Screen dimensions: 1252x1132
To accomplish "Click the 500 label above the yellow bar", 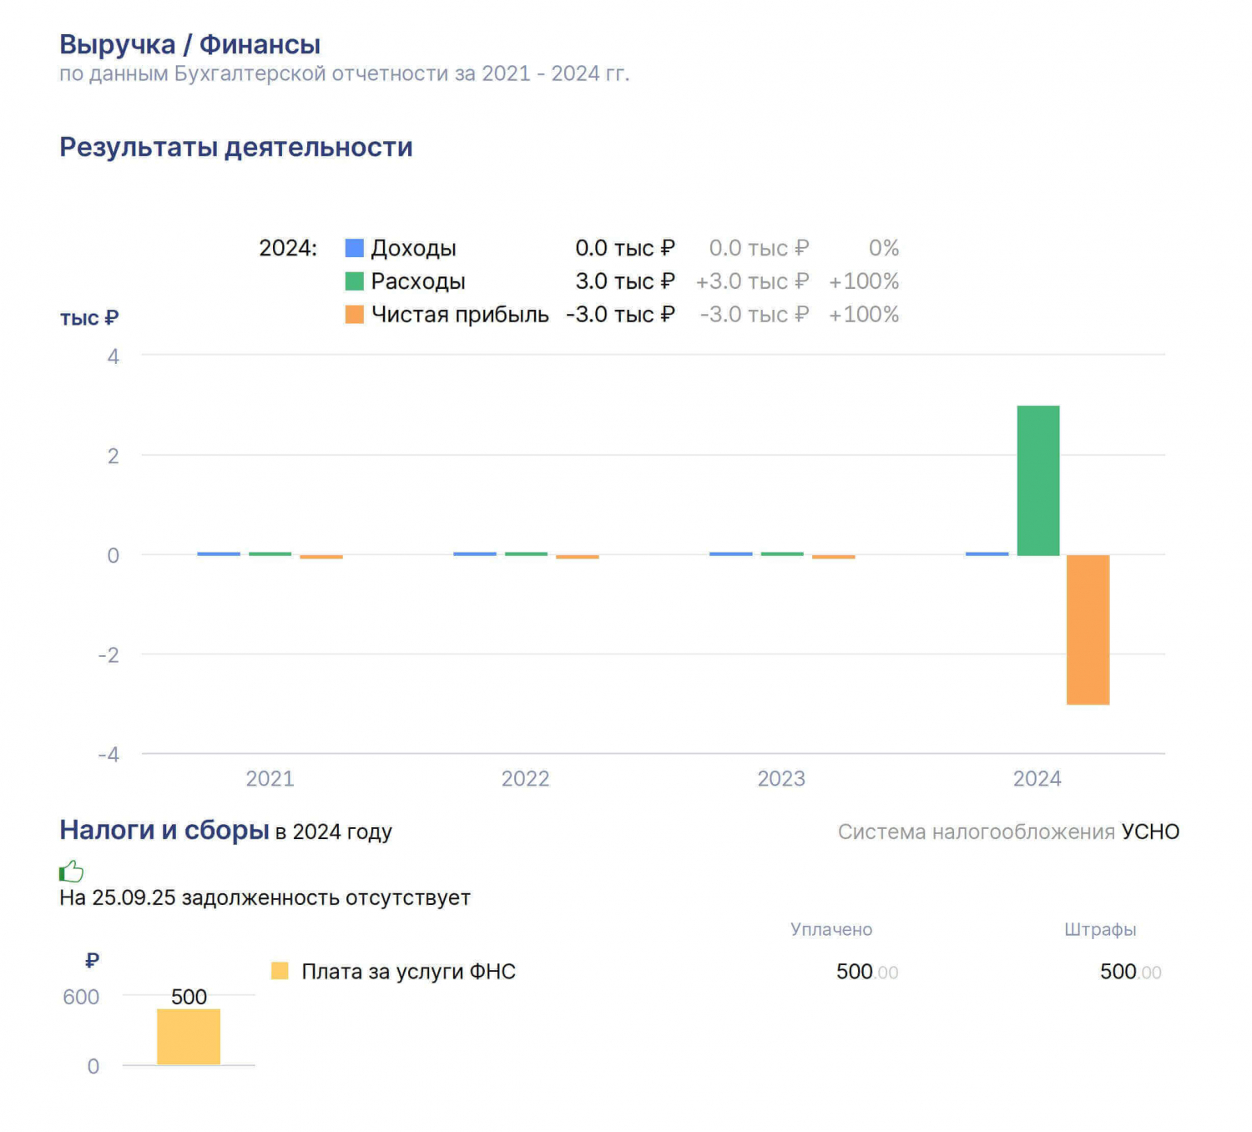I will tap(189, 997).
